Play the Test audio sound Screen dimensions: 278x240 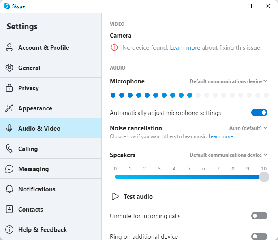(x=132, y=196)
